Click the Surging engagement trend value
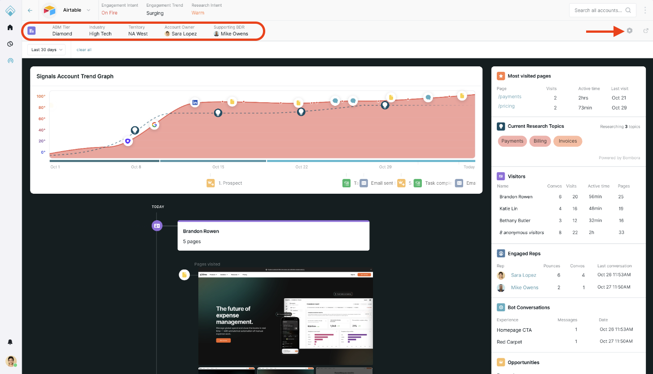Screen dimensions: 653x374 (155, 13)
